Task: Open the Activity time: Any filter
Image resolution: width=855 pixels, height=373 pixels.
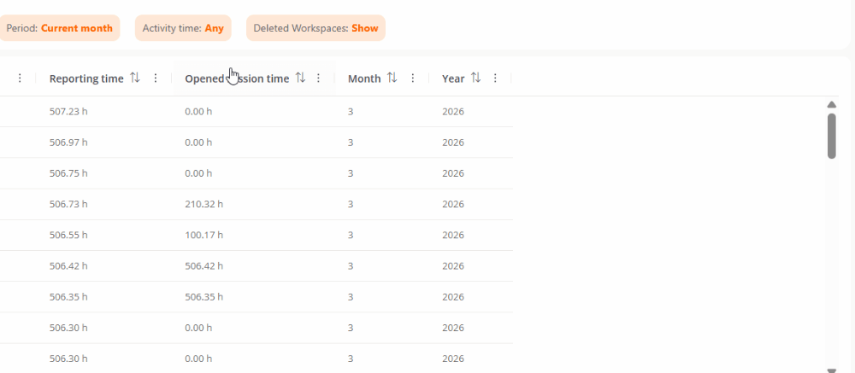Action: (183, 28)
